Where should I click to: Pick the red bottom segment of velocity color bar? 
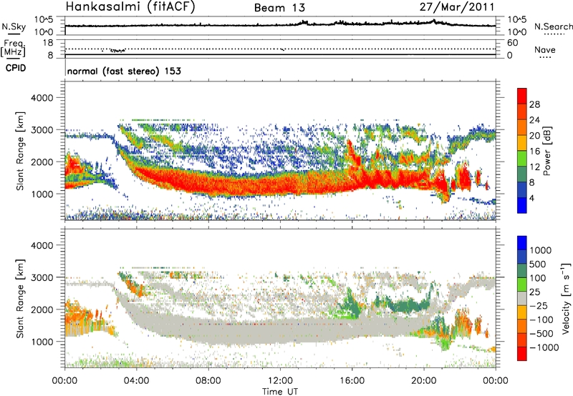pyautogui.click(x=522, y=354)
